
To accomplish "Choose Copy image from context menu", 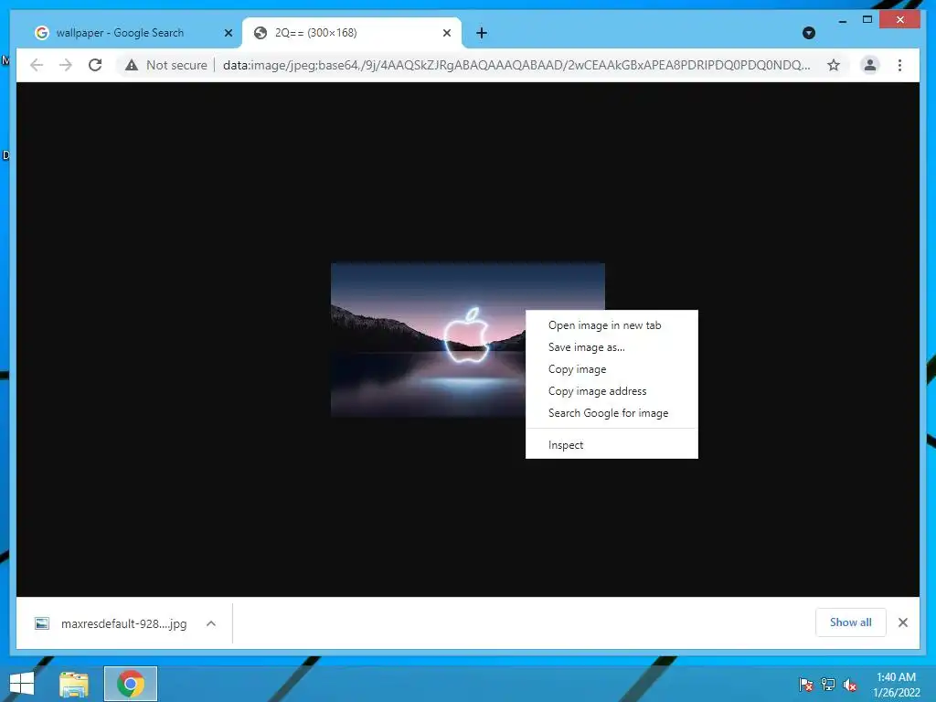I will [612, 369].
